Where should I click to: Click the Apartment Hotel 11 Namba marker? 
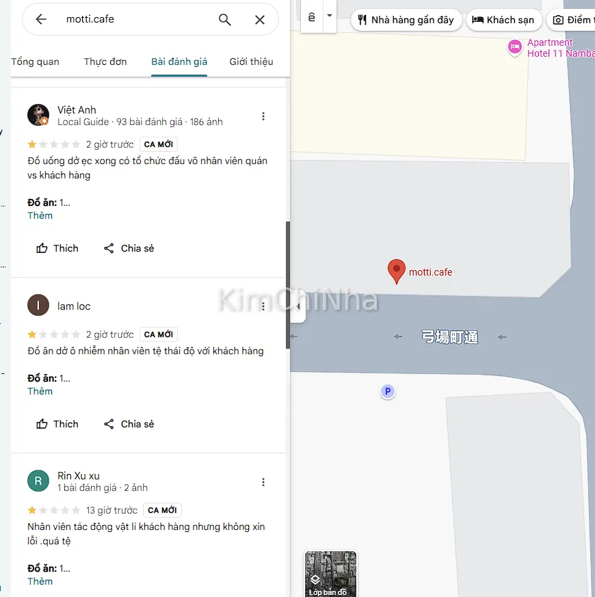tap(514, 47)
